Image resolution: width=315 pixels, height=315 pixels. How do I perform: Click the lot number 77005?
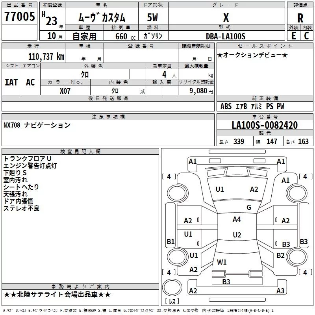pos(19,16)
